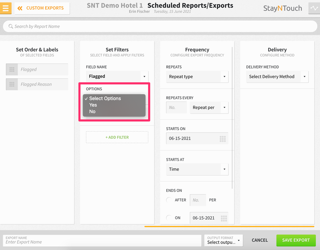
Task: Open the Ends On calendar icon
Action: pyautogui.click(x=224, y=218)
